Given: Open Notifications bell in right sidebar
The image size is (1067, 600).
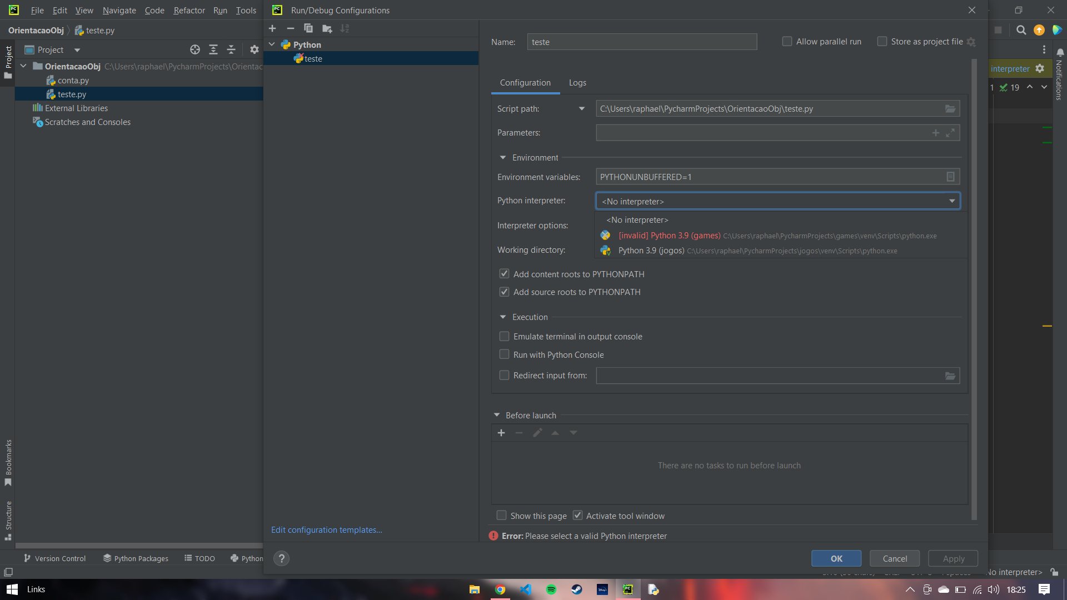Looking at the screenshot, I should [x=1060, y=53].
